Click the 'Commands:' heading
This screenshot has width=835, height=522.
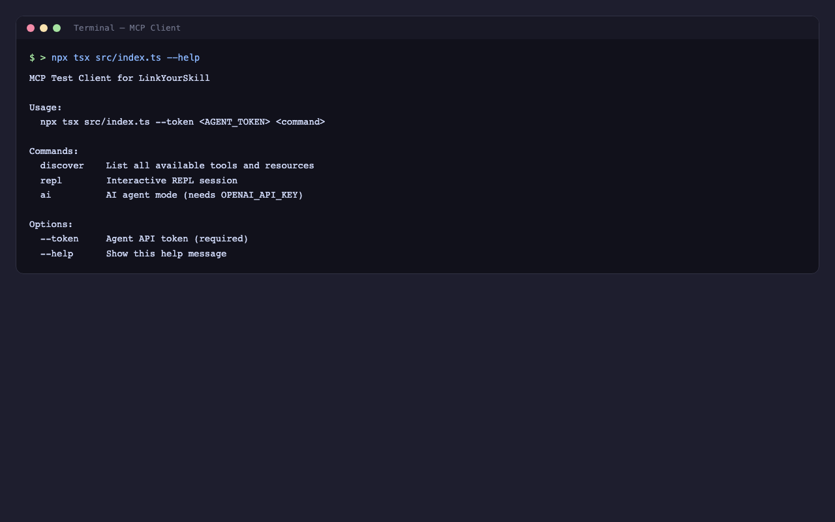click(x=53, y=151)
